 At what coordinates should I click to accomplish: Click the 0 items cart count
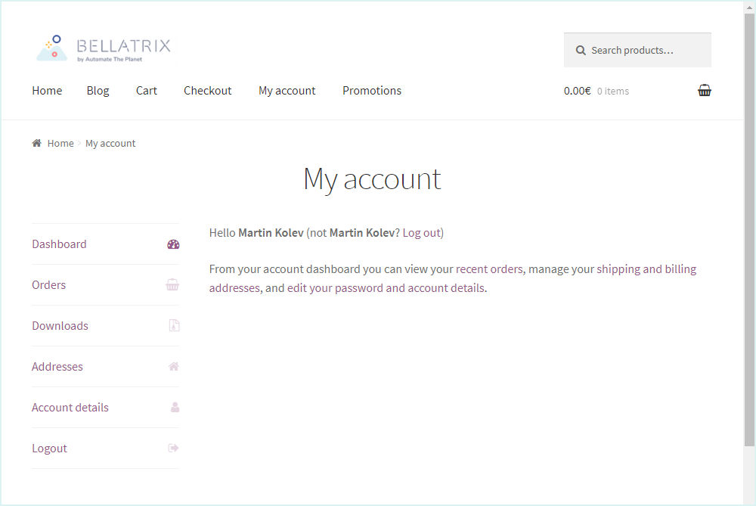[x=613, y=92]
